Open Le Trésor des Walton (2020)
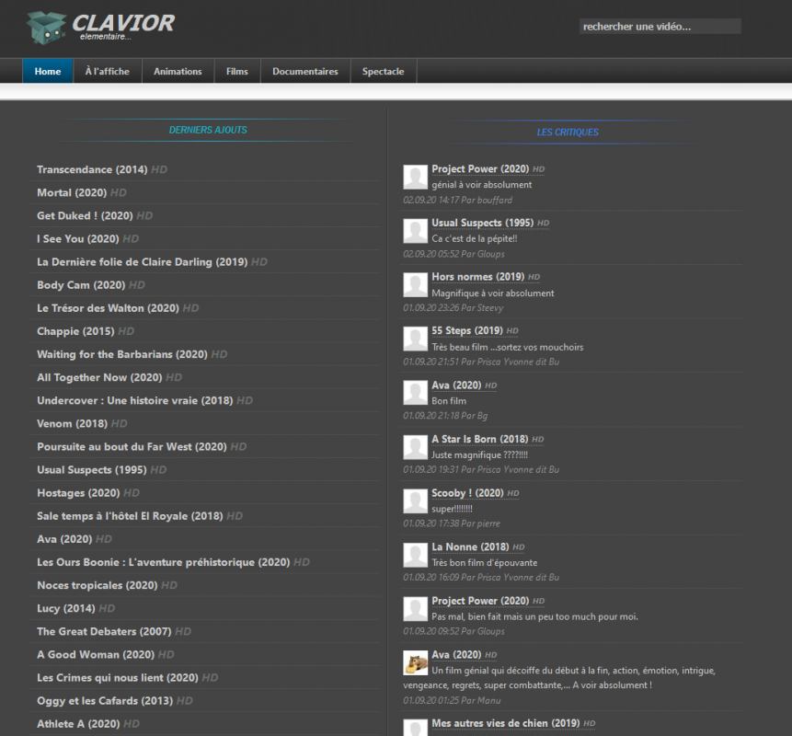The width and height of the screenshot is (792, 736). click(108, 308)
